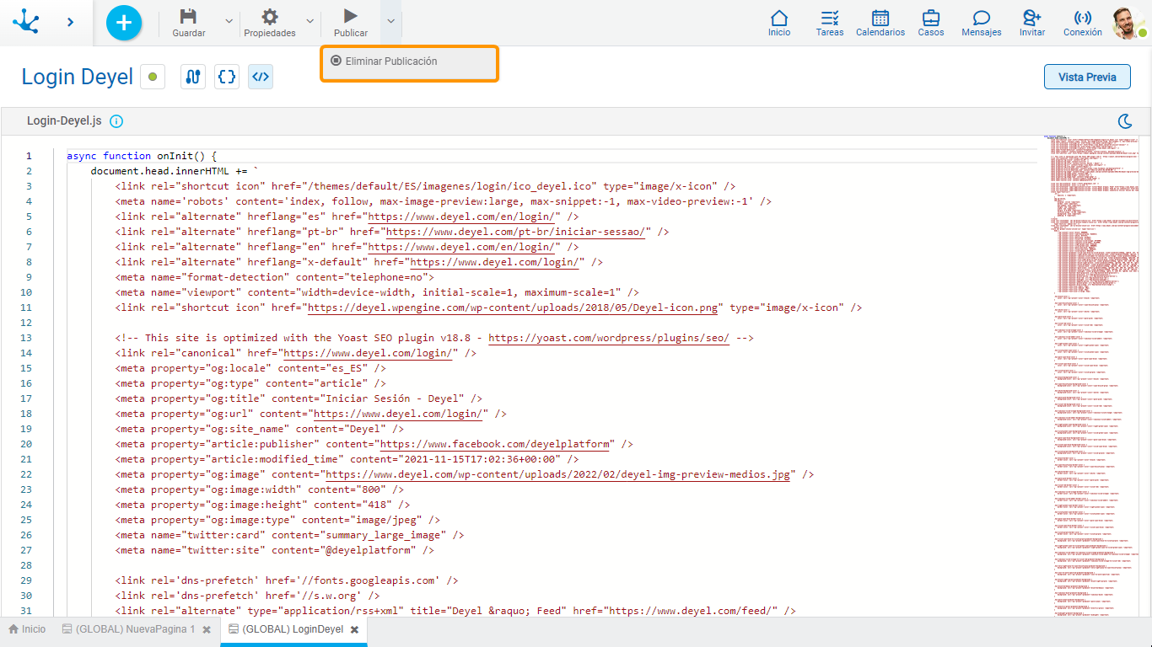Click the Publicar play icon
The width and height of the screenshot is (1152, 647).
(x=351, y=16)
